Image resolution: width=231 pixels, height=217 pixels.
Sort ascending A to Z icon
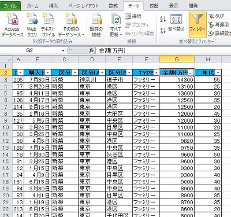pos(163,19)
